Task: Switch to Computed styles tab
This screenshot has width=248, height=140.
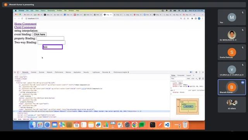Action: point(181,75)
